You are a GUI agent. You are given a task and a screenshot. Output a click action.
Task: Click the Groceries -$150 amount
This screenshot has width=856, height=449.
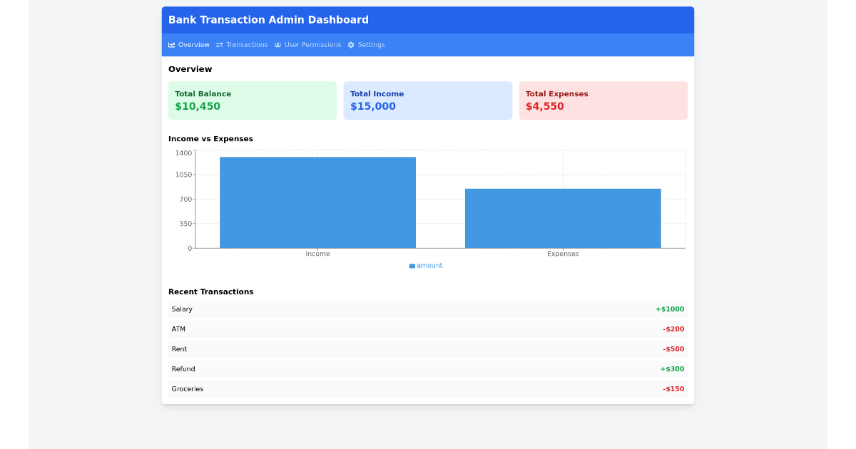click(x=673, y=388)
